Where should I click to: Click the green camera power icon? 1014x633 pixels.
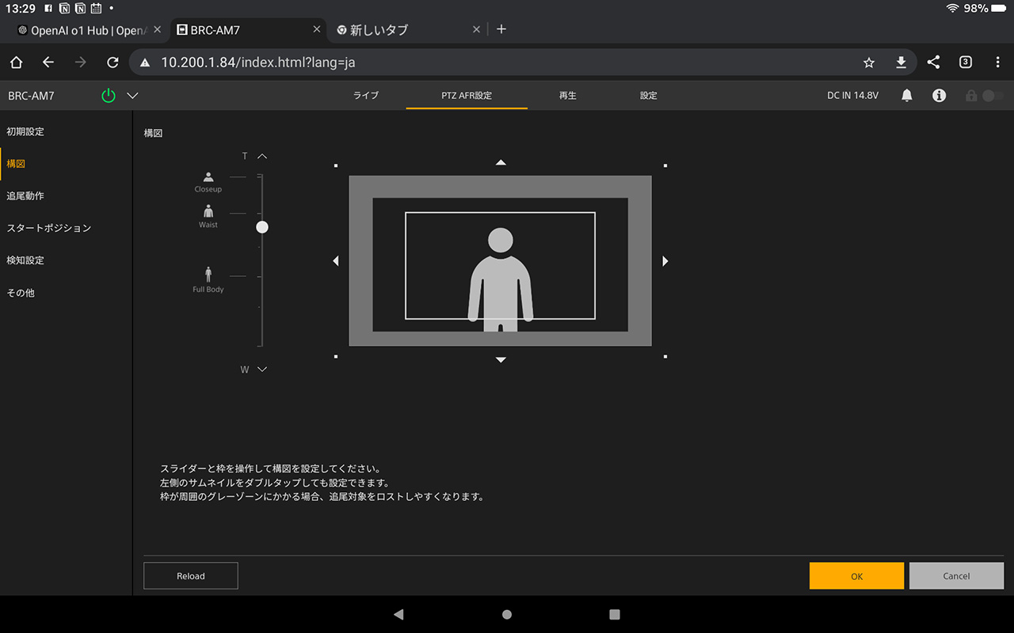[109, 96]
